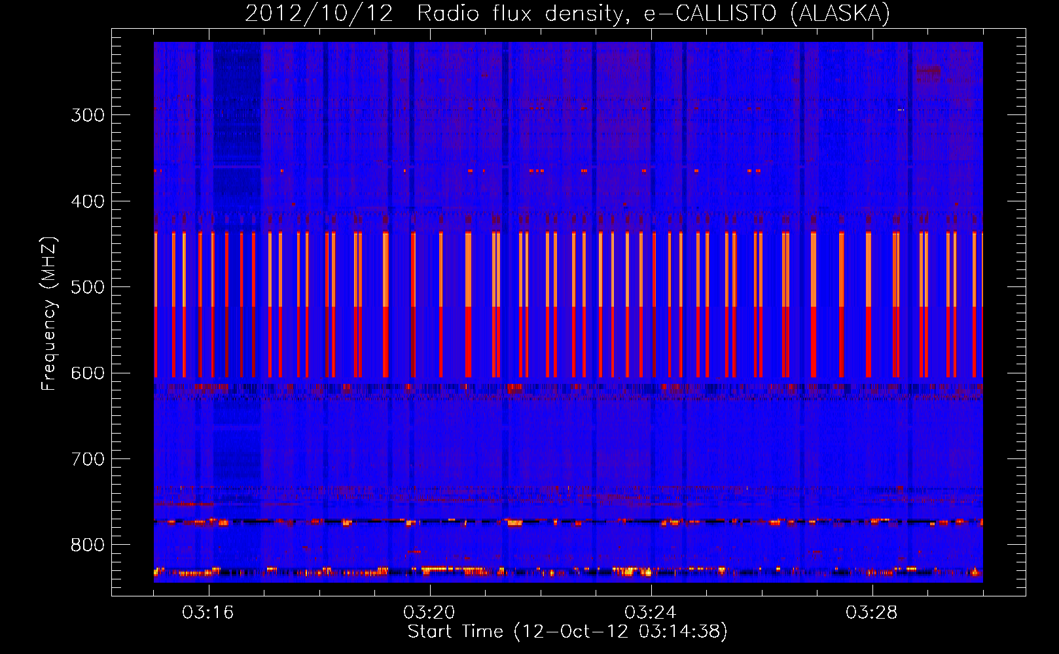Click the 600 frequency tick label
1059x654 pixels.
88,373
